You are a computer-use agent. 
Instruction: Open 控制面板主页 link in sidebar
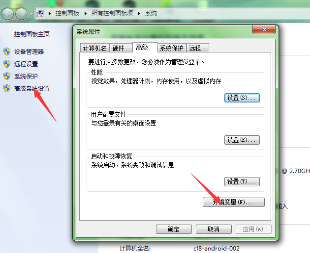coord(32,34)
